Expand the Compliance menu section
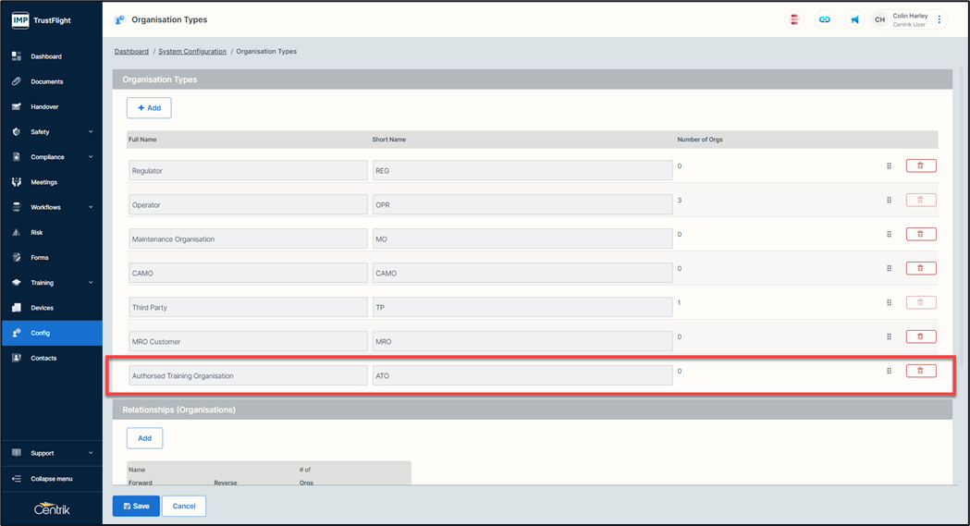The image size is (970, 526). click(51, 157)
